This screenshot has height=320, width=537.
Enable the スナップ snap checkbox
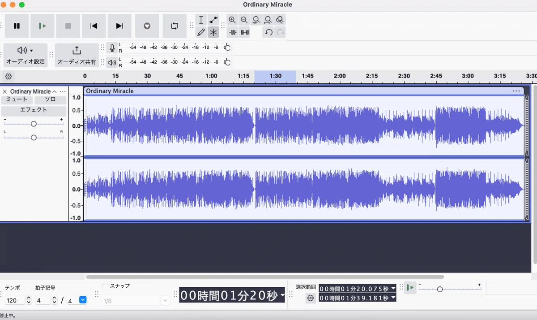pos(106,286)
